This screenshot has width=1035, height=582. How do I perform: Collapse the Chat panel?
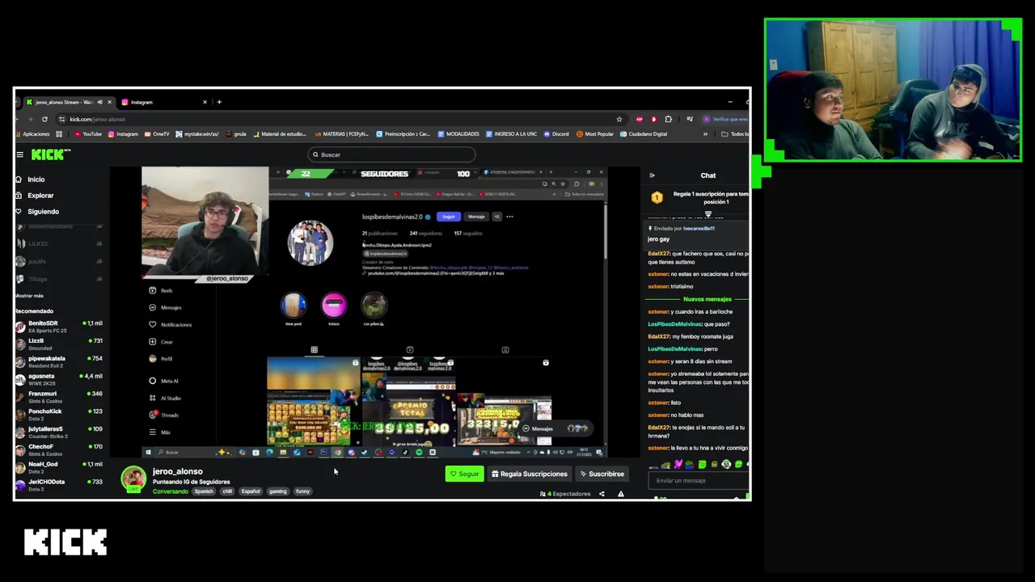click(x=652, y=175)
